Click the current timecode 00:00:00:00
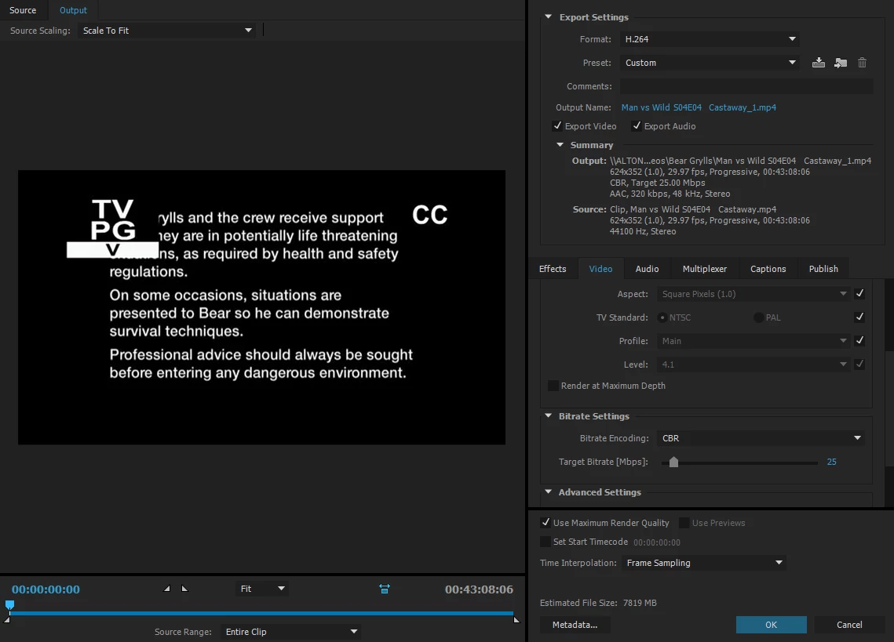This screenshot has height=642, width=894. pyautogui.click(x=46, y=589)
